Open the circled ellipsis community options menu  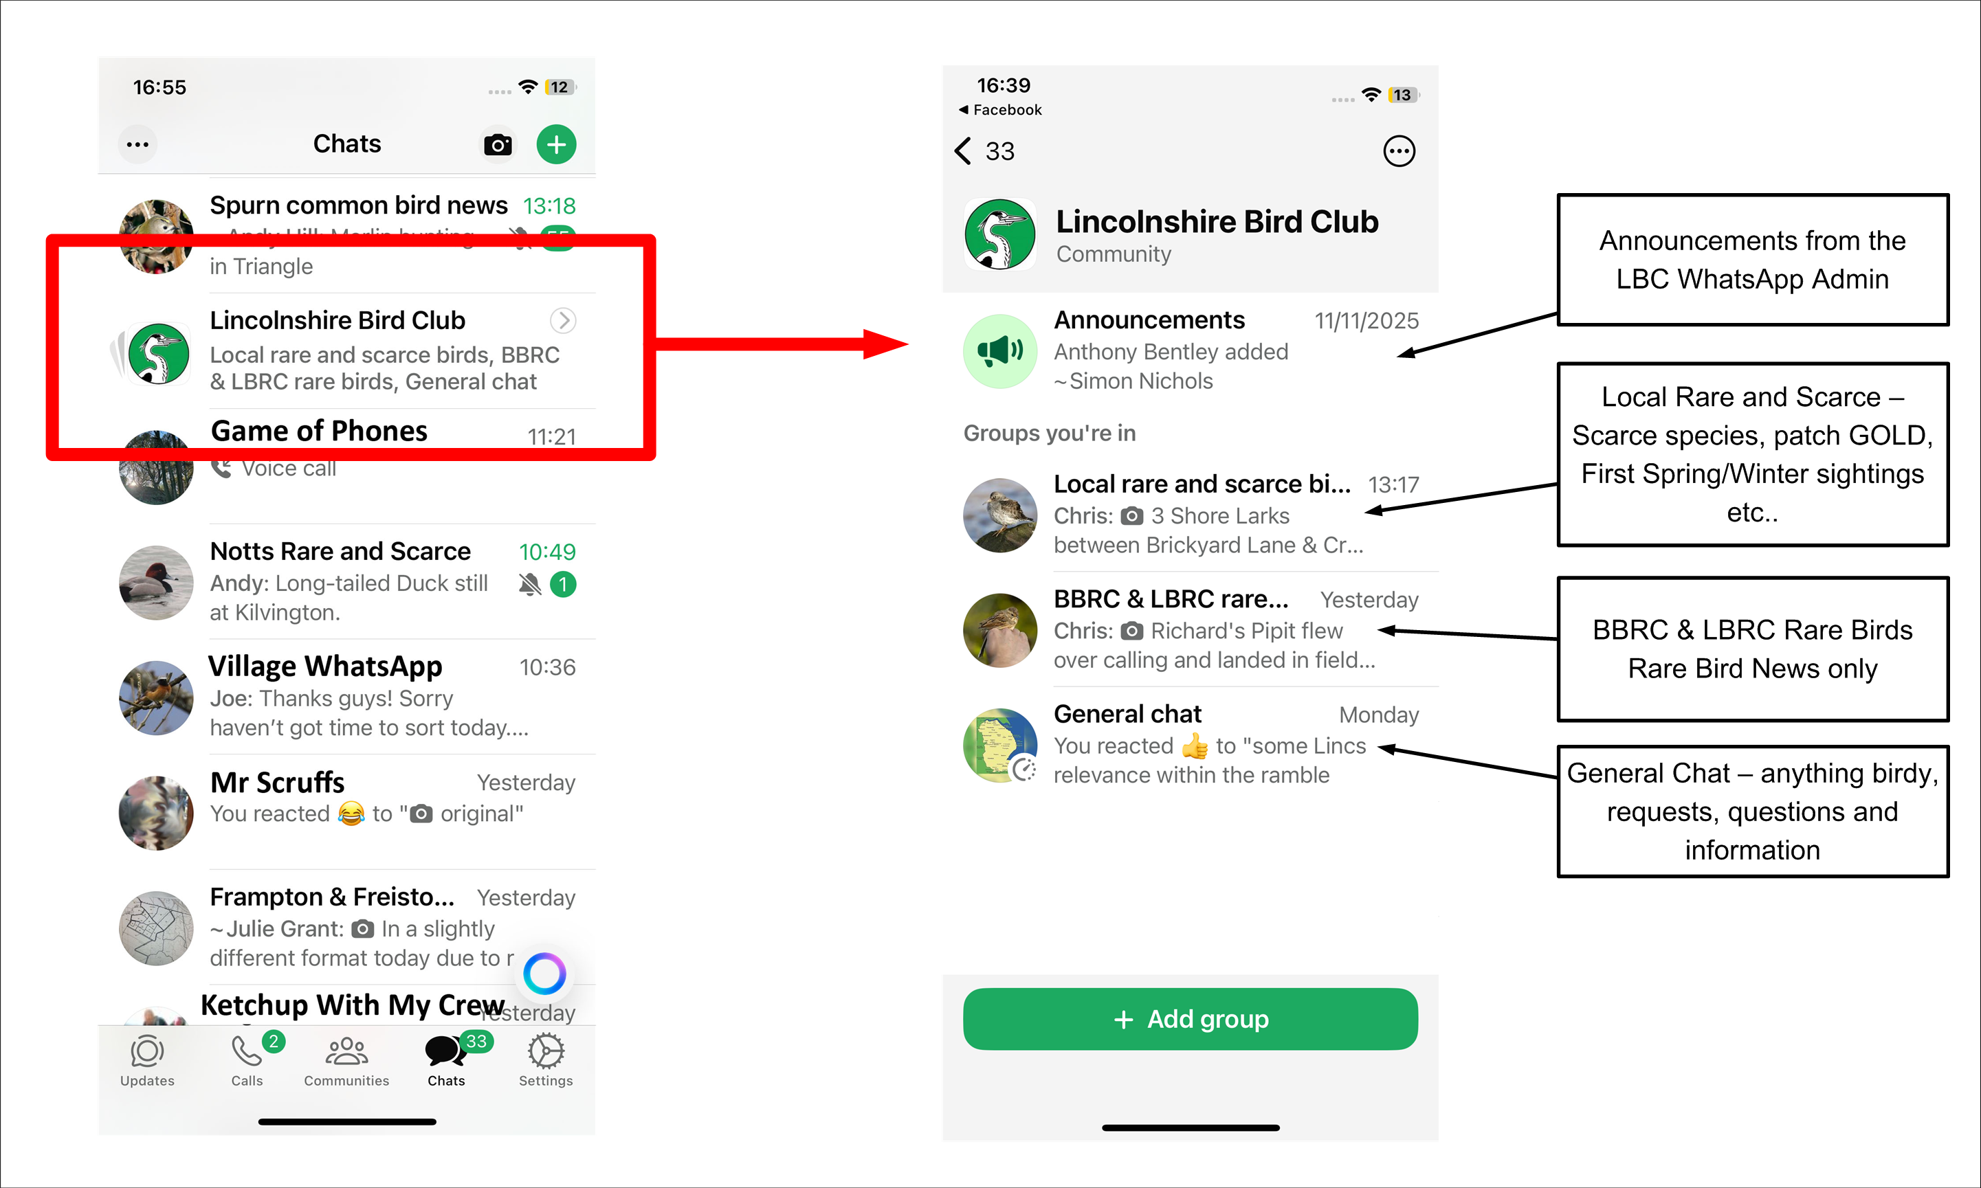point(1399,150)
